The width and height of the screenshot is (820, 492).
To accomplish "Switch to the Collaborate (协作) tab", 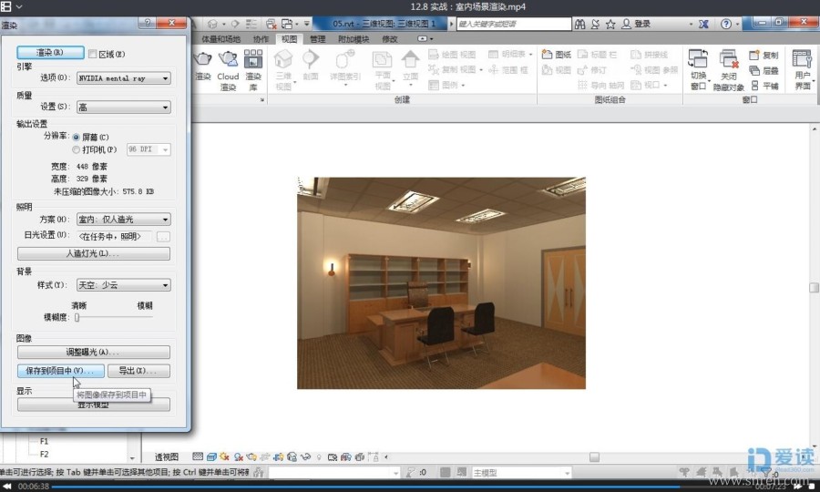I will click(261, 39).
